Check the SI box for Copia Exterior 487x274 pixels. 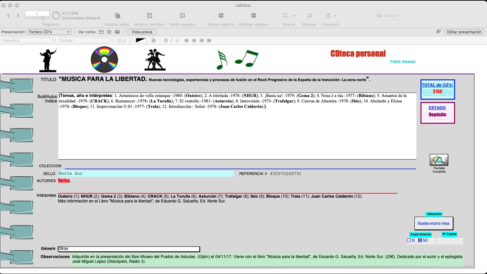tap(409, 240)
